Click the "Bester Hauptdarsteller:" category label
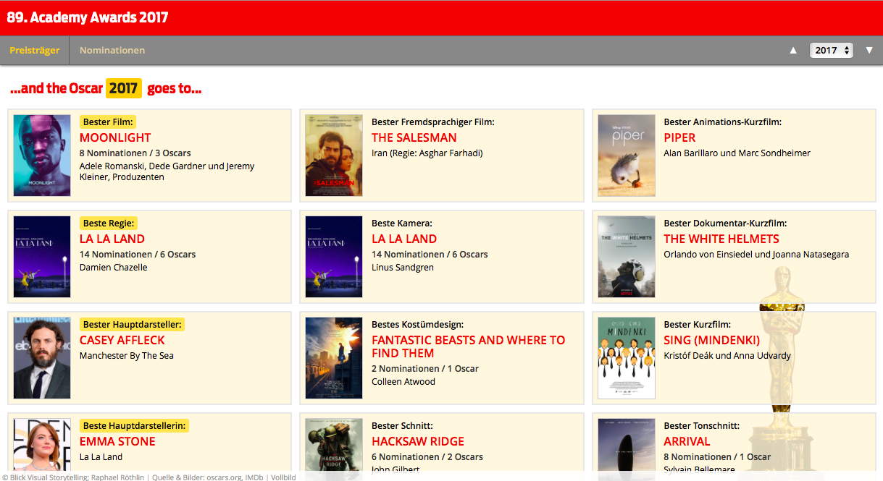This screenshot has width=883, height=481. [x=133, y=325]
